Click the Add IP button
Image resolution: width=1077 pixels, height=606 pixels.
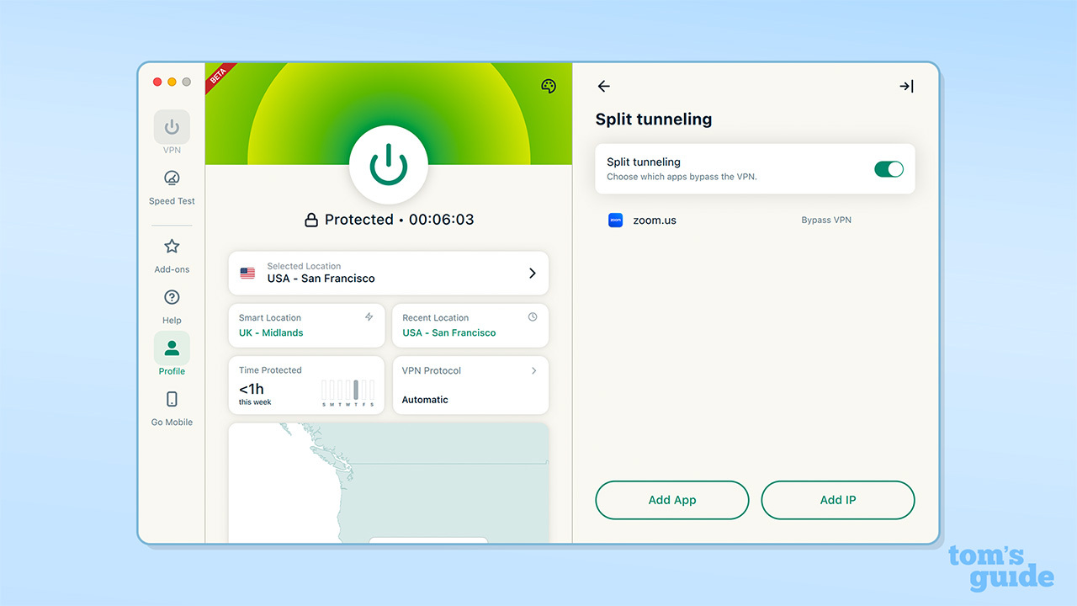(x=837, y=499)
